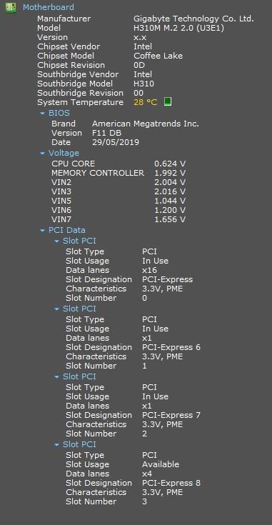Collapse the Voltage section arrow

[x=42, y=153]
